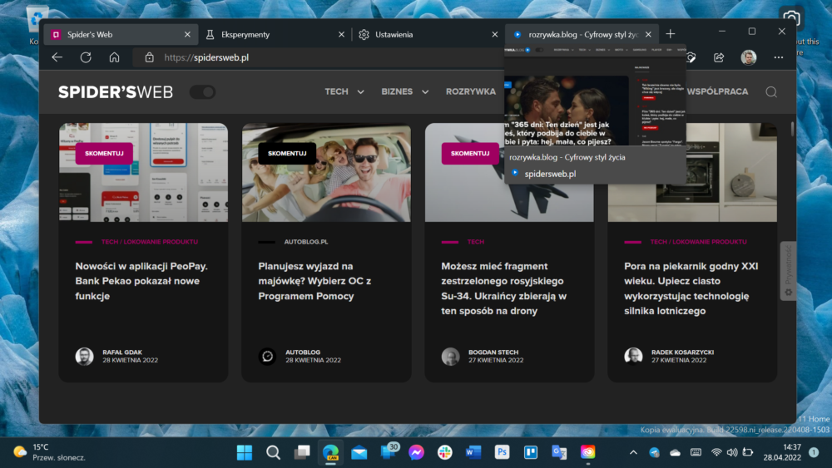832x468 pixels.
Task: Switch to the Ustawienia tab
Action: pyautogui.click(x=428, y=34)
